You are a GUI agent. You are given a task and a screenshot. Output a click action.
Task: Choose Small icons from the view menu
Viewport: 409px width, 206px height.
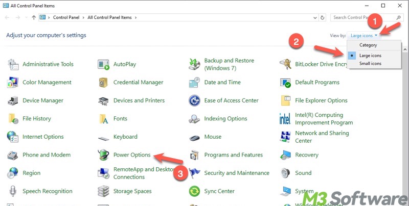370,63
